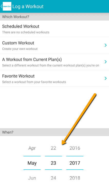Tap the selected year 2017

point(75,163)
